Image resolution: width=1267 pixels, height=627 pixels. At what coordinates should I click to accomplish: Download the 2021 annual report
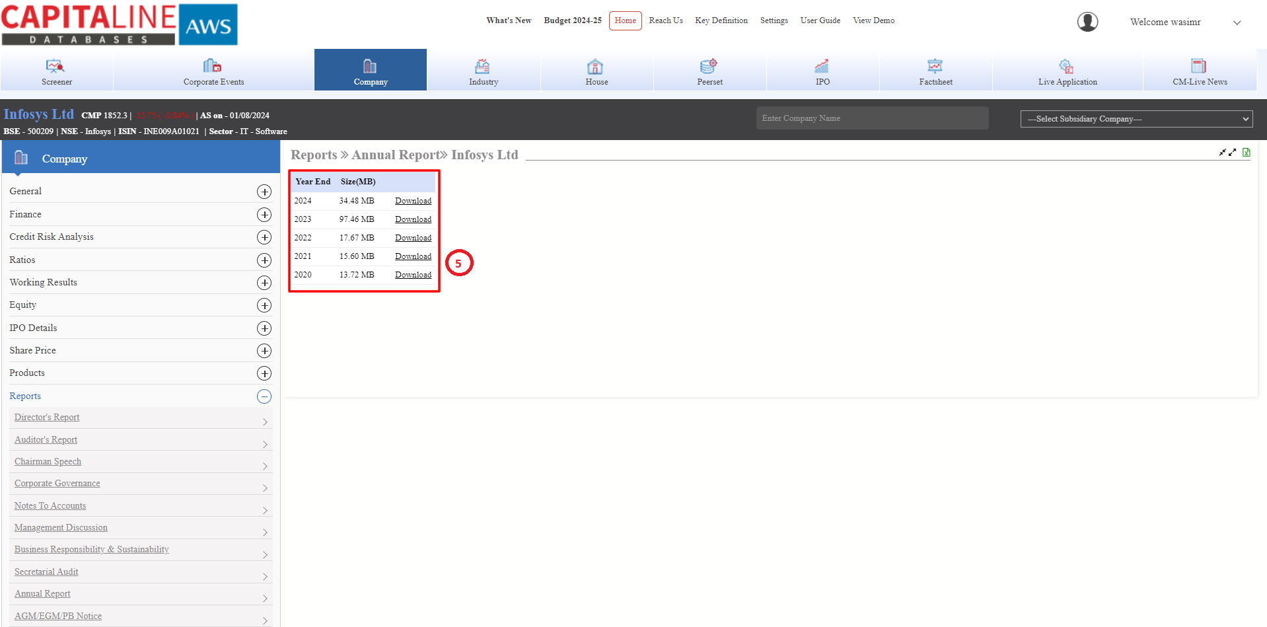(413, 256)
